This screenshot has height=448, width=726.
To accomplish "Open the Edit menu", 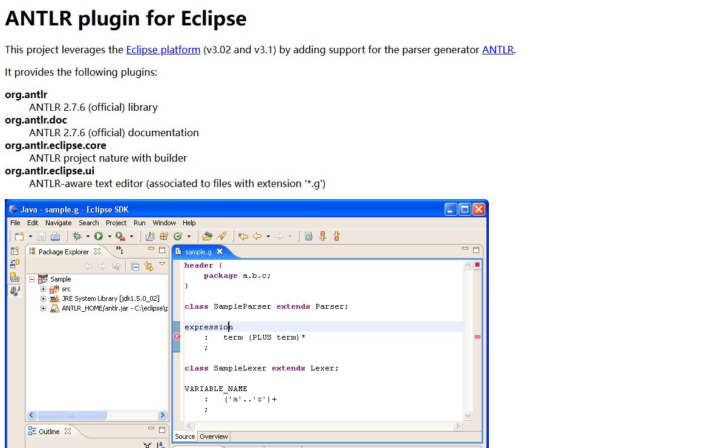I will (33, 223).
